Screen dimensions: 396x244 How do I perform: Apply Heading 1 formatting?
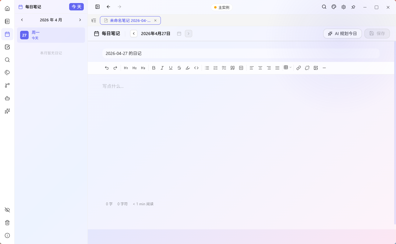click(126, 68)
